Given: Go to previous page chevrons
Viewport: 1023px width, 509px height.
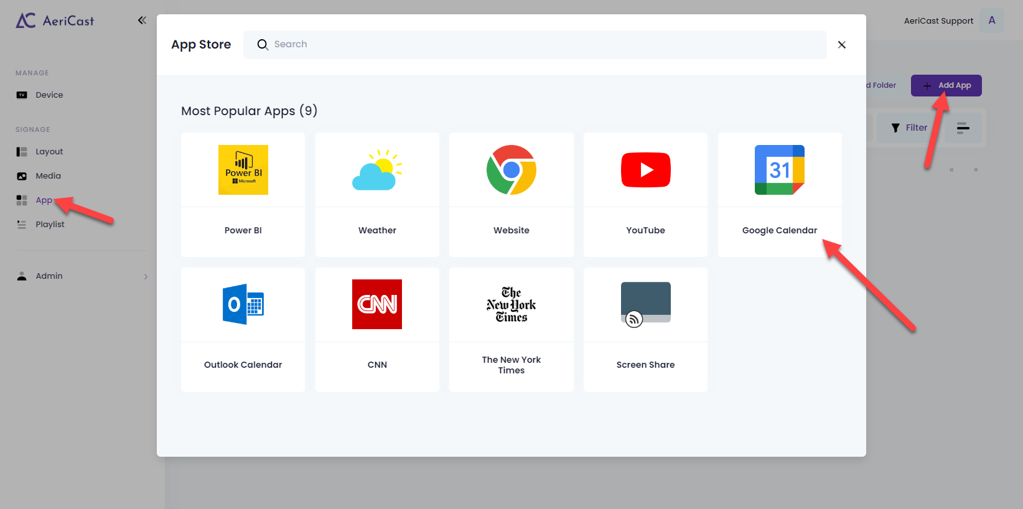Looking at the screenshot, I should 951,170.
